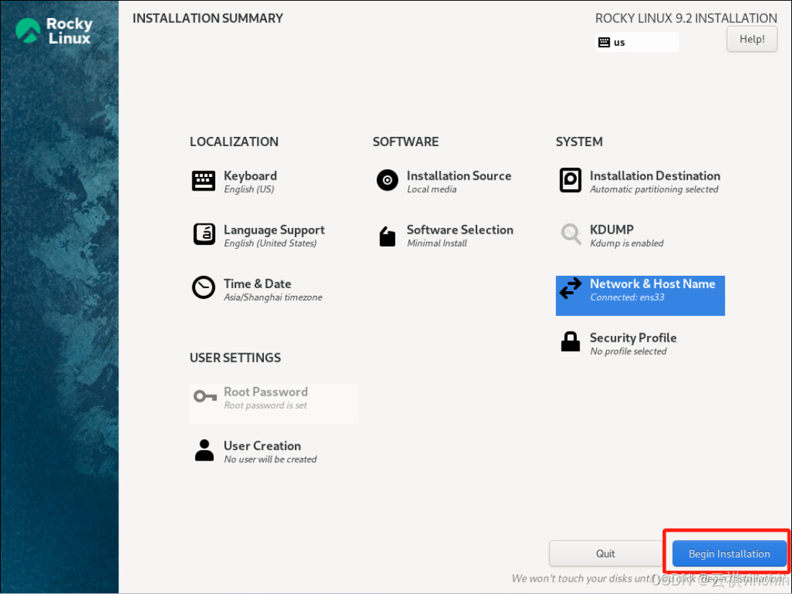Click the SYSTEM section heading

[580, 142]
